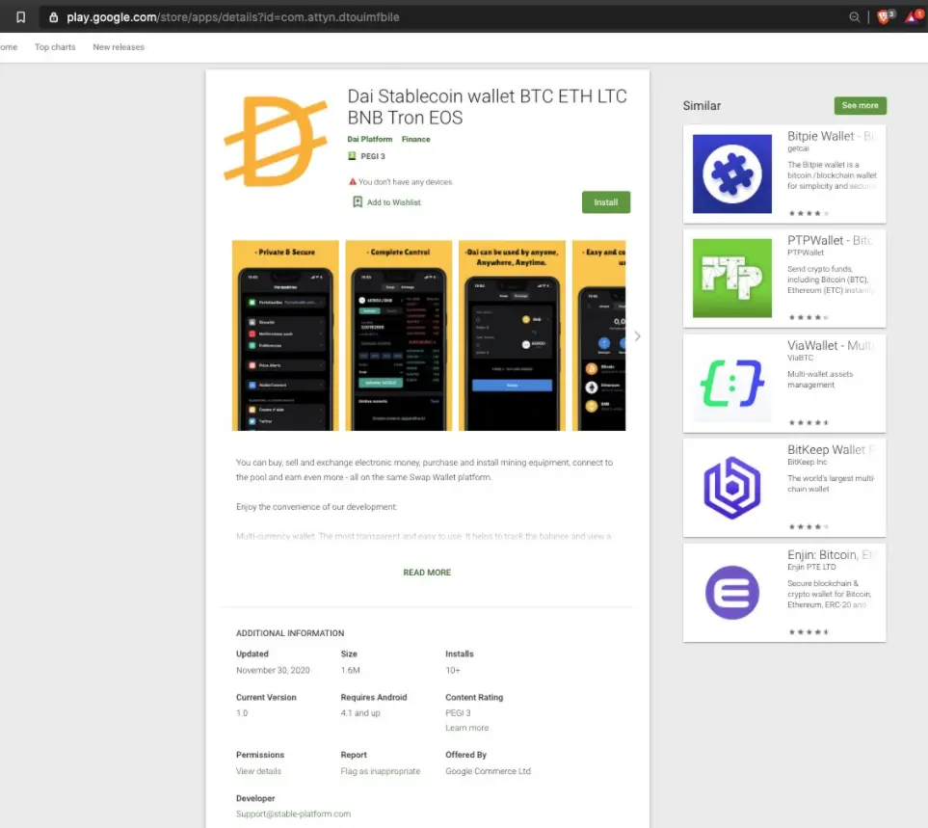Click the Dai app logo icon
The width and height of the screenshot is (928, 828).
click(x=276, y=141)
